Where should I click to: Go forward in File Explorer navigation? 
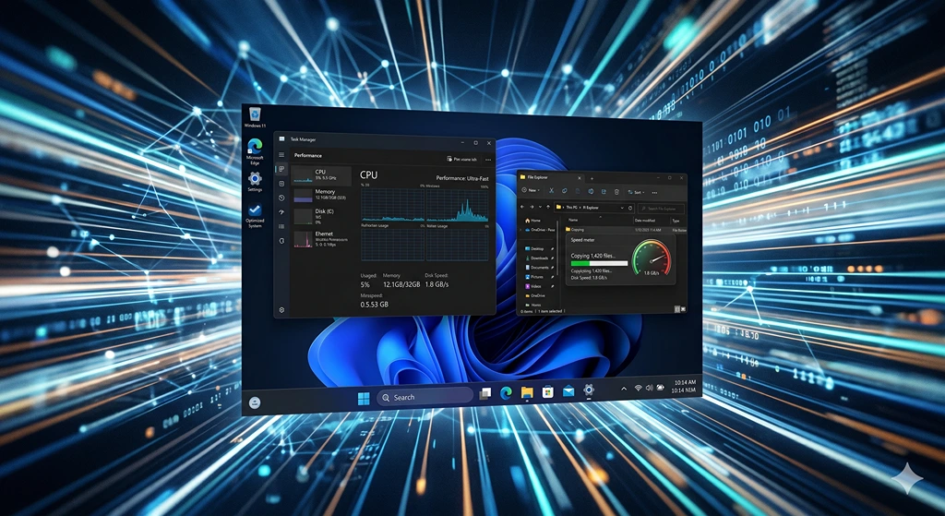coord(532,207)
